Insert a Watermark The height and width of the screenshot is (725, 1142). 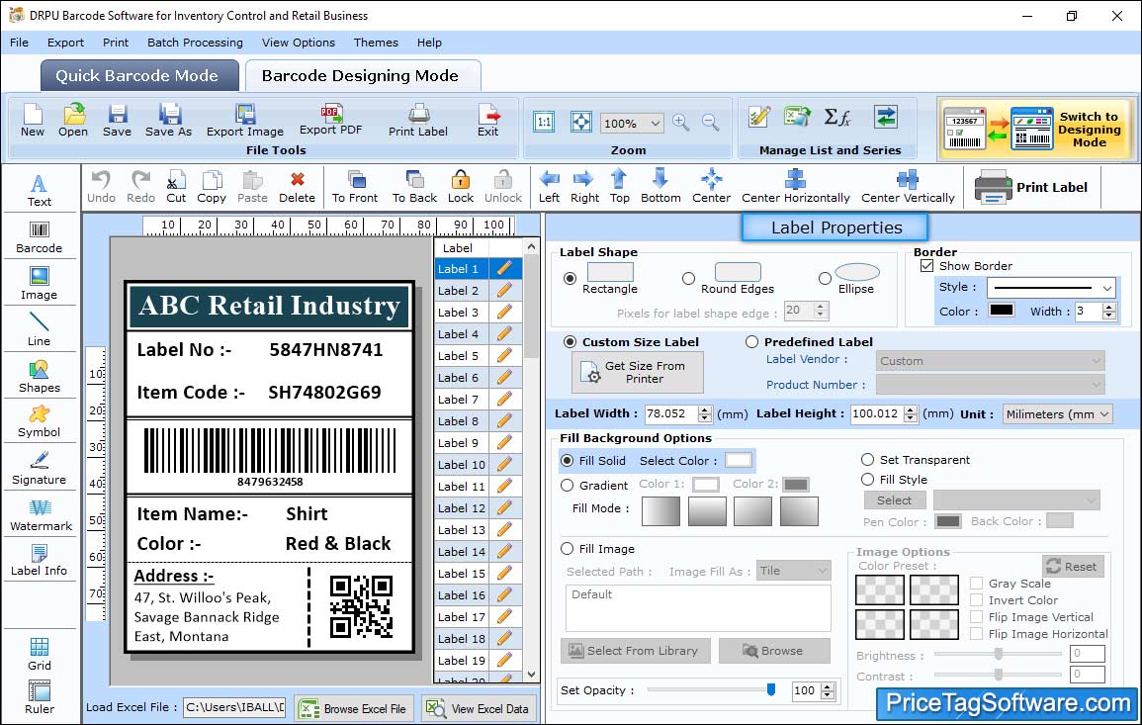(41, 515)
